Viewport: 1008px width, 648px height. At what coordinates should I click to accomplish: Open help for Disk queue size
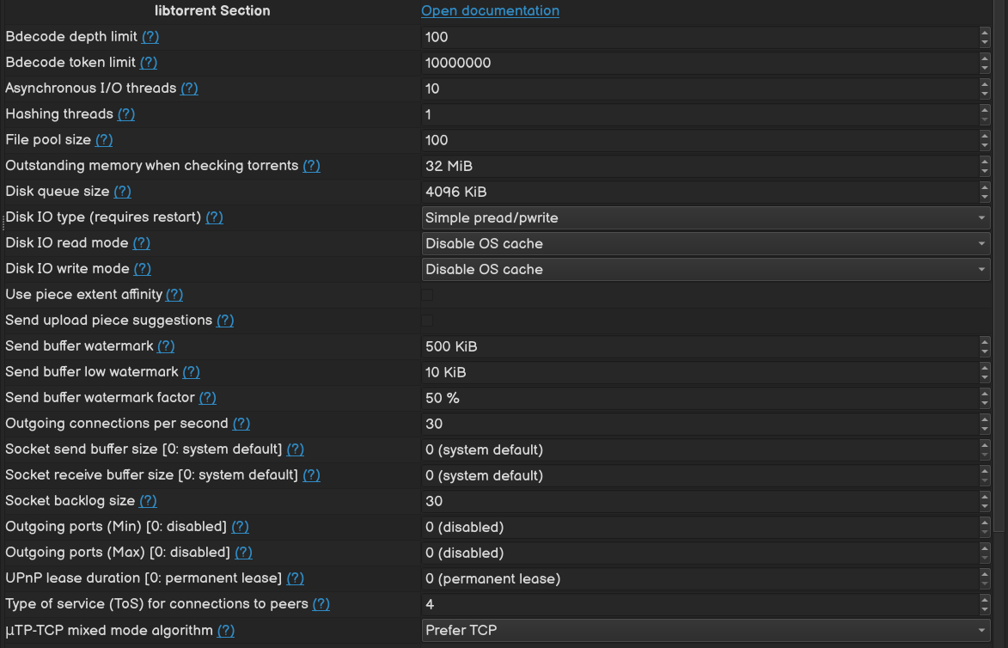tap(122, 191)
